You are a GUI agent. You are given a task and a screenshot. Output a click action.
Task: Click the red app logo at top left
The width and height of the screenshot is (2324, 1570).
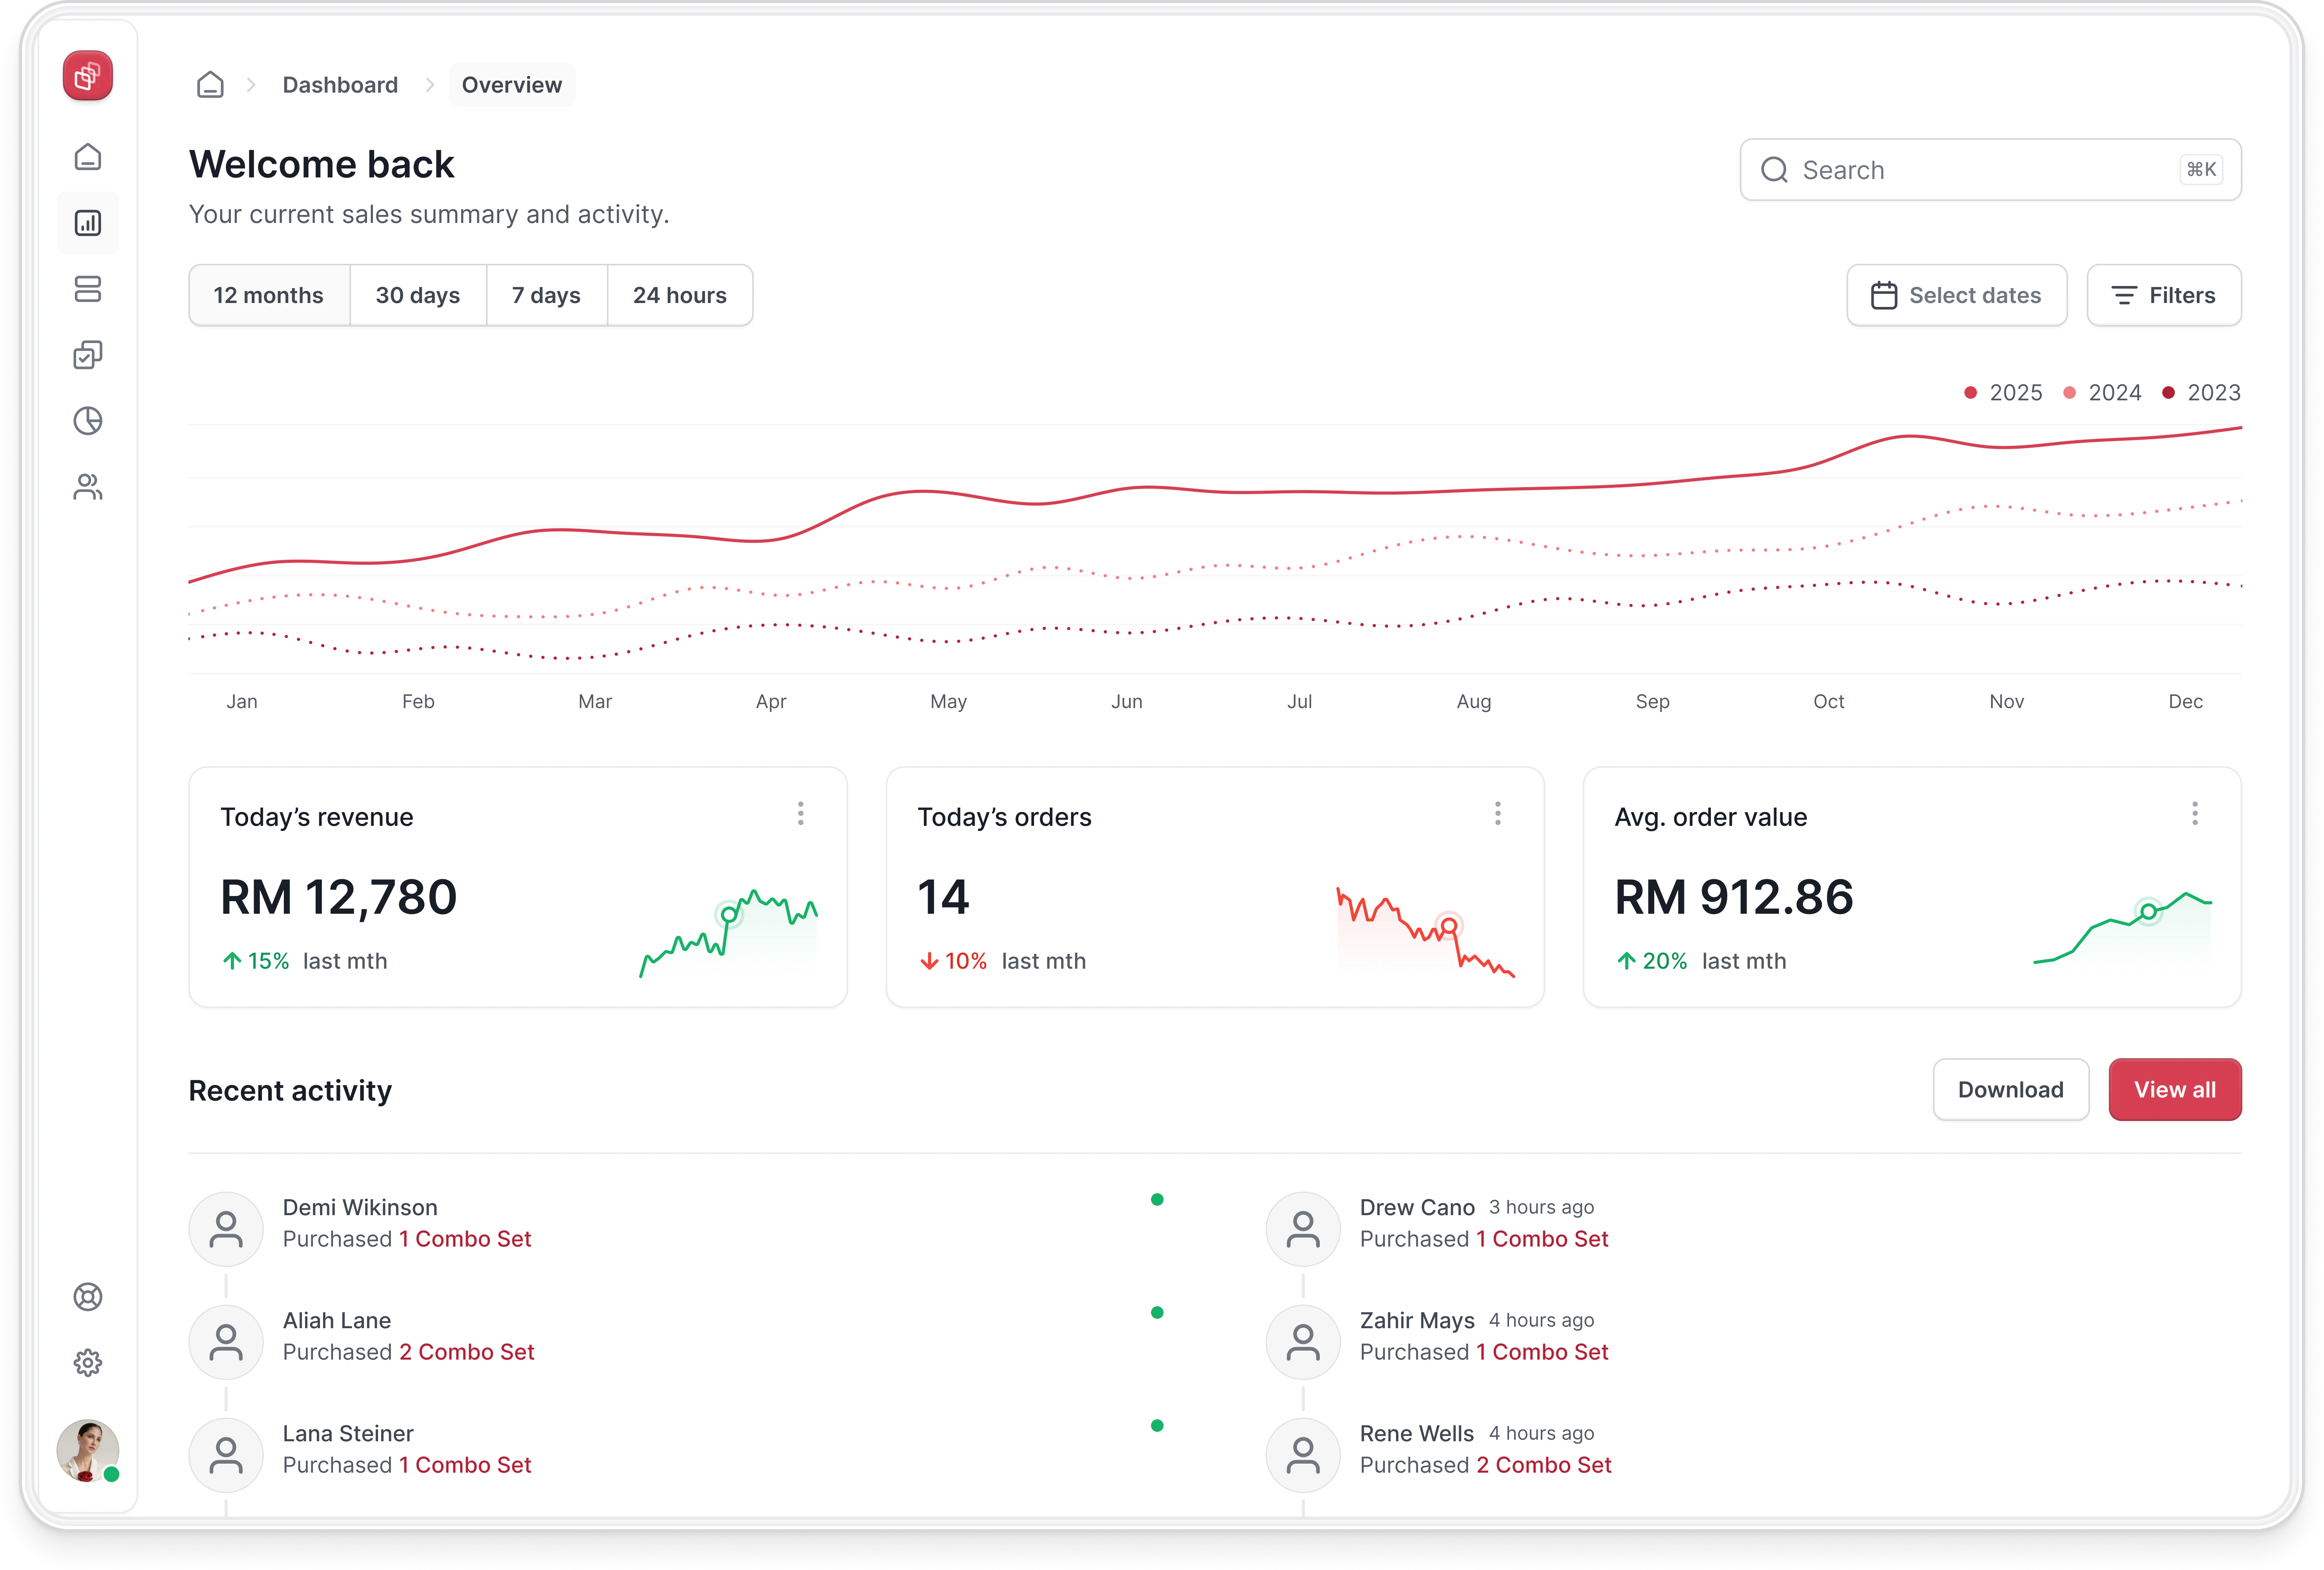pos(88,75)
